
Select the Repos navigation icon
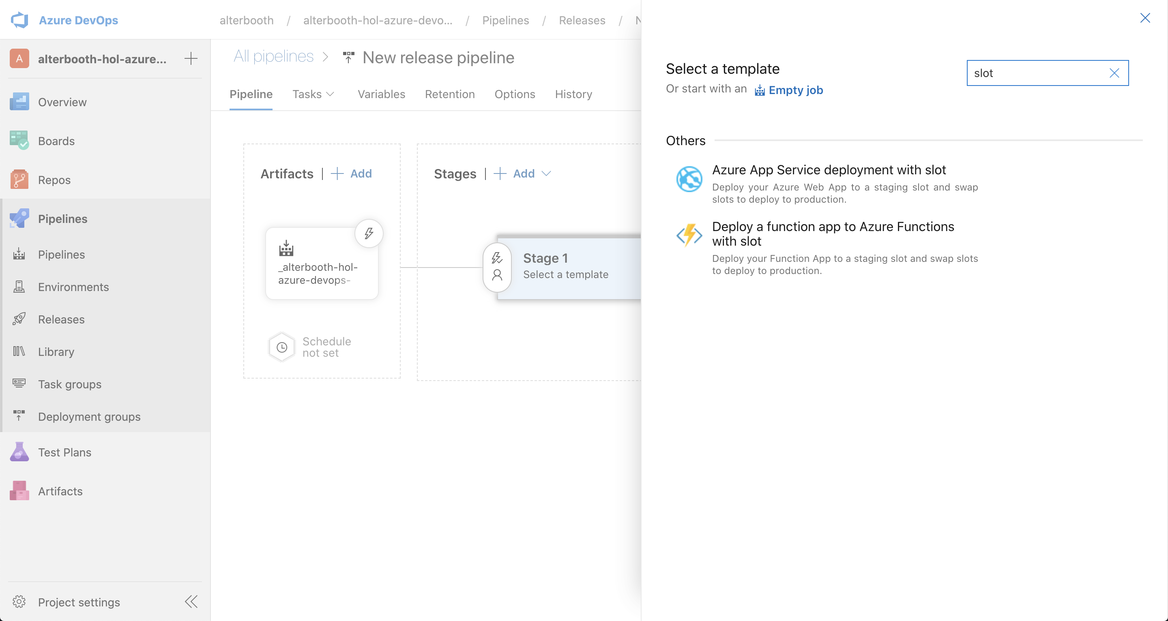(19, 179)
